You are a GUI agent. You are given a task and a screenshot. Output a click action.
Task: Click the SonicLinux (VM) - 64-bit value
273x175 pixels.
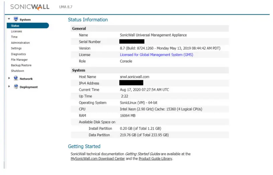click(139, 103)
